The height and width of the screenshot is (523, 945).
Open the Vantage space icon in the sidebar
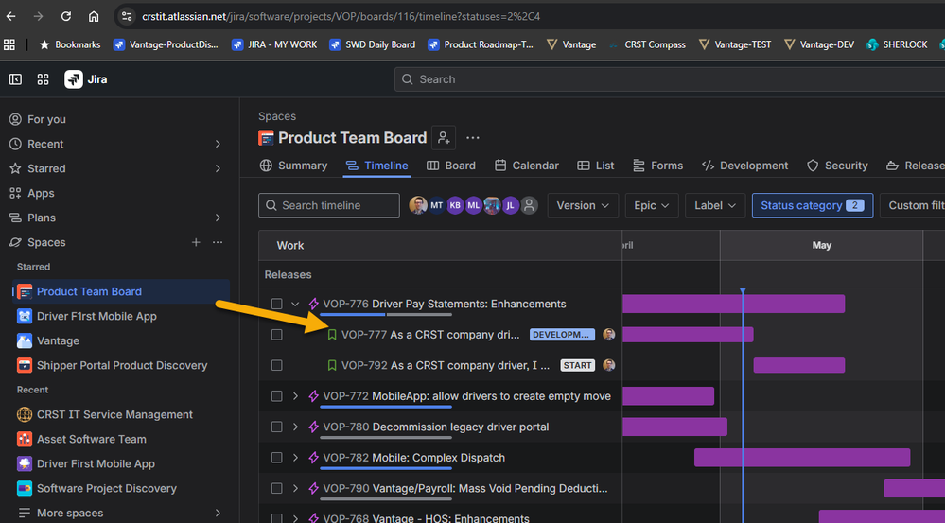[24, 341]
